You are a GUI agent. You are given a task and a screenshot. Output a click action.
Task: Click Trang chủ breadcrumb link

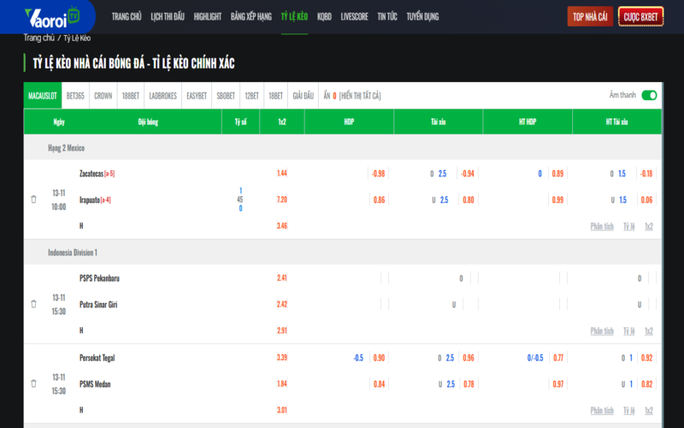click(39, 38)
